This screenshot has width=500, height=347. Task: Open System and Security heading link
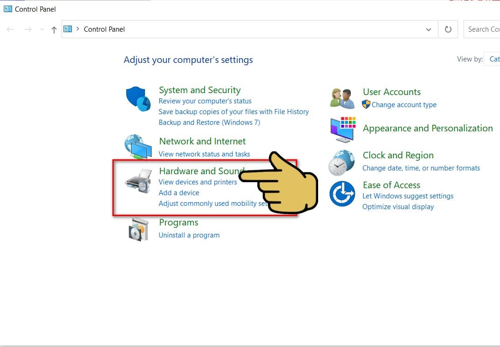[x=200, y=90]
